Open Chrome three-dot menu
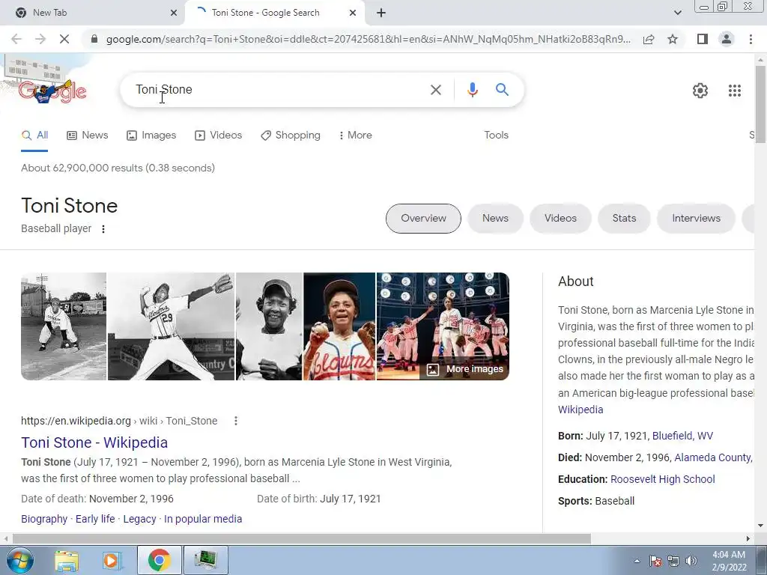This screenshot has width=767, height=575. tap(751, 39)
